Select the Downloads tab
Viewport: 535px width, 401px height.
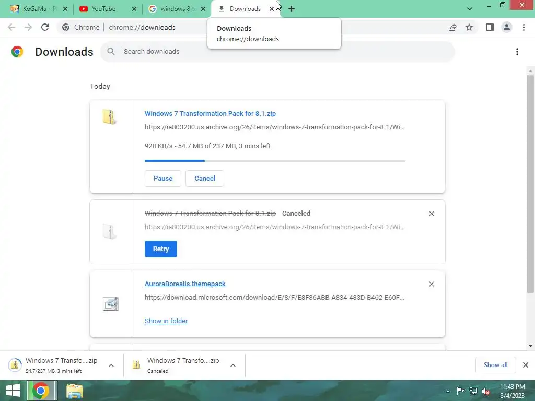245,9
